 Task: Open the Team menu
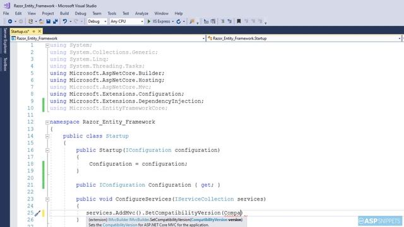coord(97,13)
